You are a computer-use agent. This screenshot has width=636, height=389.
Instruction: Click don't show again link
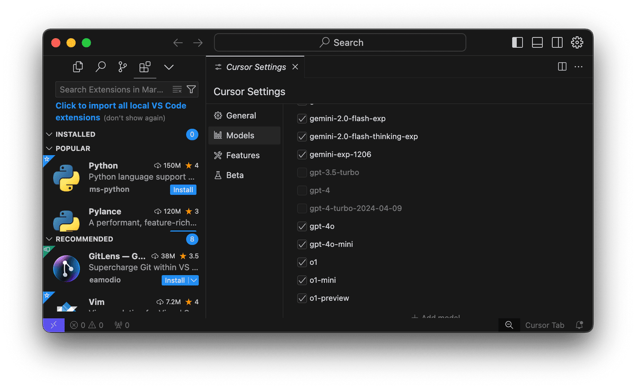(134, 118)
